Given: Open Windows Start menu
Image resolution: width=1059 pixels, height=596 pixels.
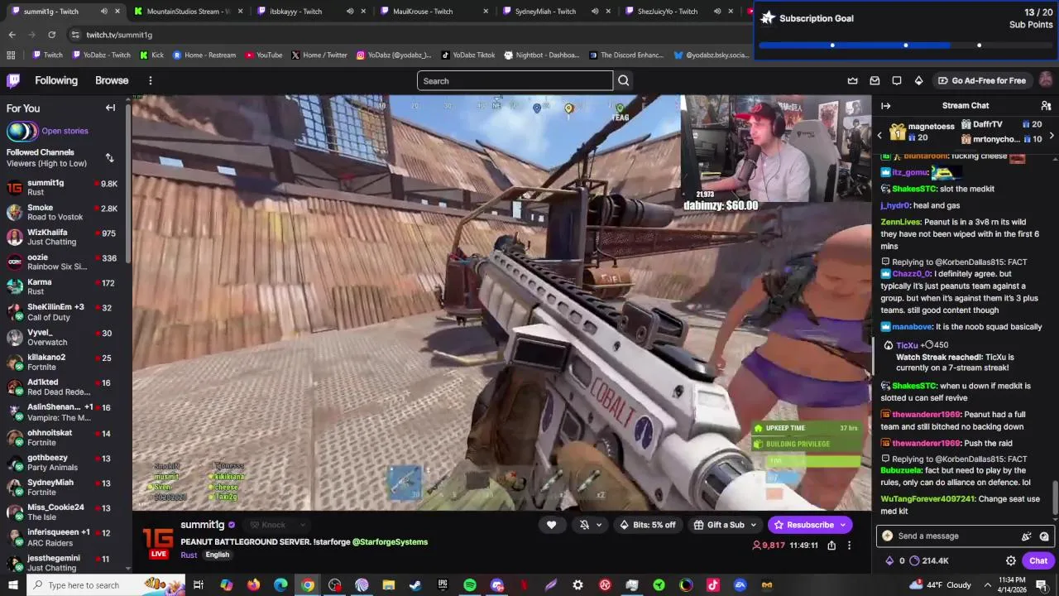Looking at the screenshot, I should (x=14, y=585).
